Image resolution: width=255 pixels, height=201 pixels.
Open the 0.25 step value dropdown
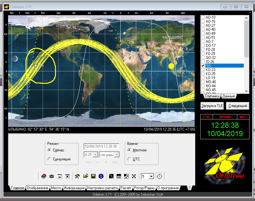[x=95, y=155]
